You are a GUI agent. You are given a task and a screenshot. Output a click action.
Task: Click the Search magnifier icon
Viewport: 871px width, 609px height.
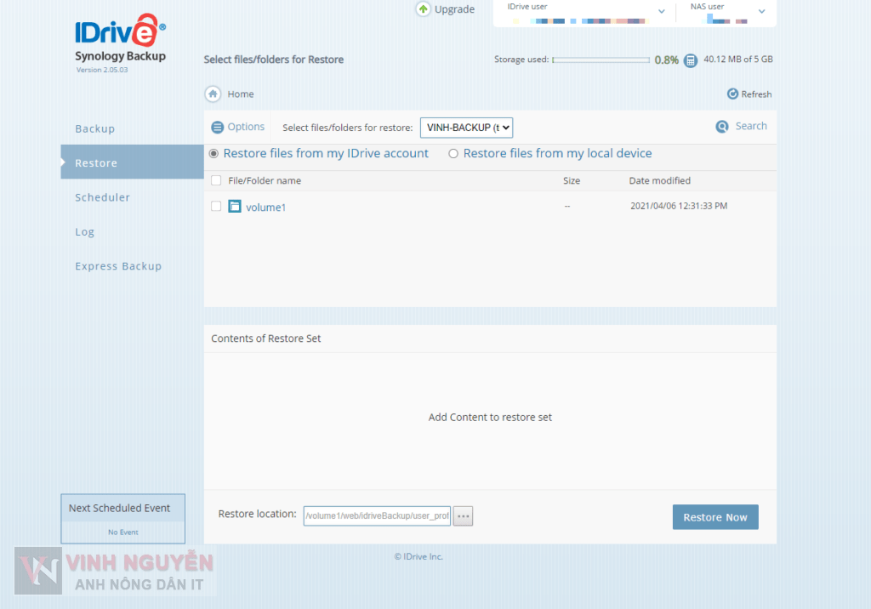point(722,127)
